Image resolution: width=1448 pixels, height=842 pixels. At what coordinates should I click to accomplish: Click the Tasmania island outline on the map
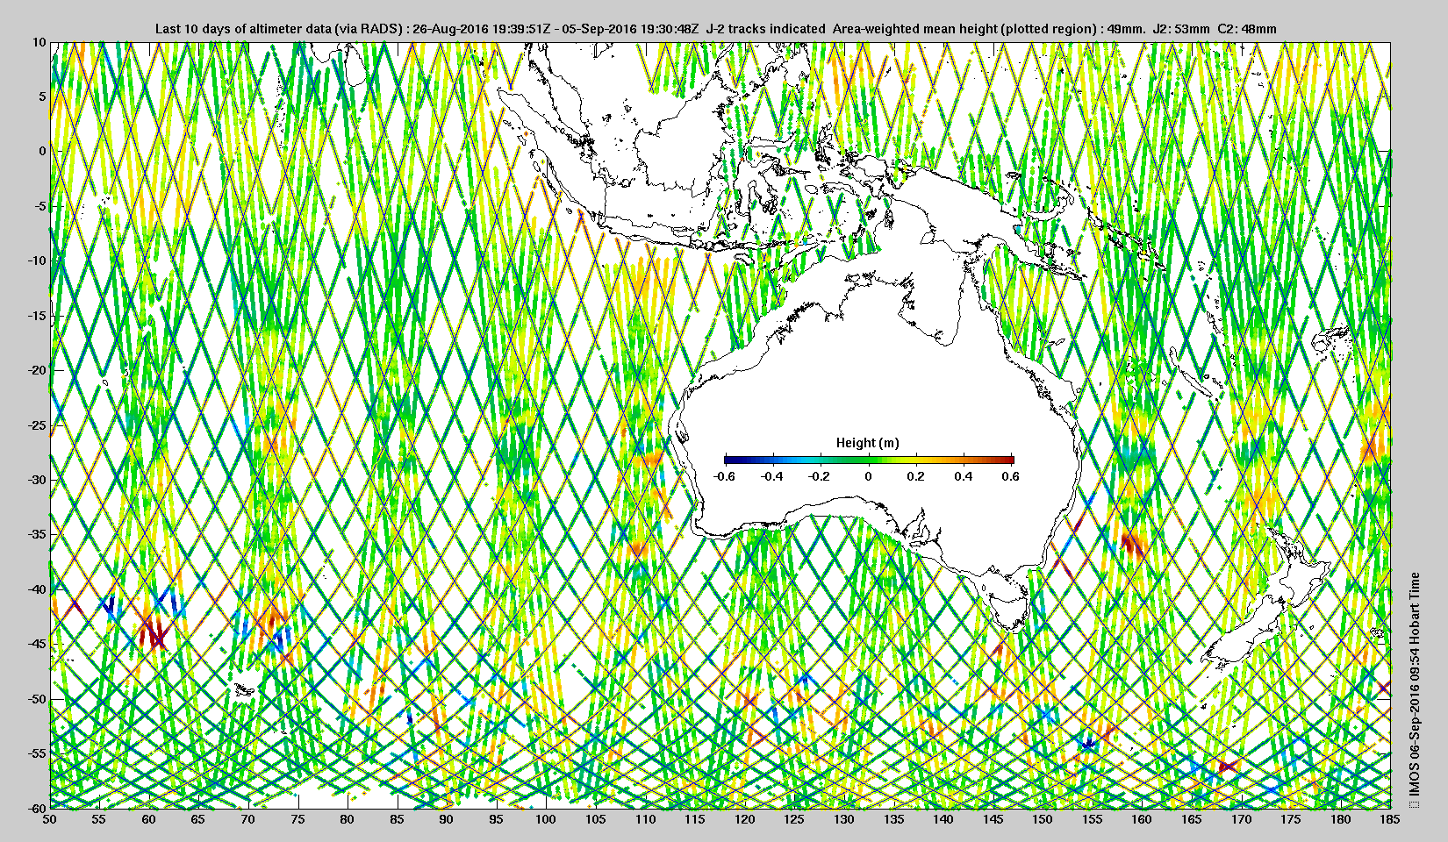1008,610
